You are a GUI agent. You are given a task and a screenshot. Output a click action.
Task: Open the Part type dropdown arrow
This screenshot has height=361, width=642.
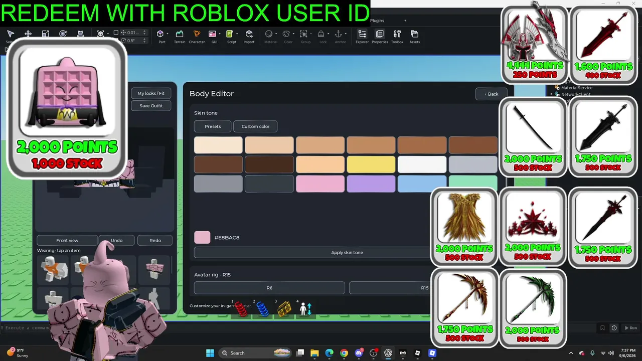168,34
